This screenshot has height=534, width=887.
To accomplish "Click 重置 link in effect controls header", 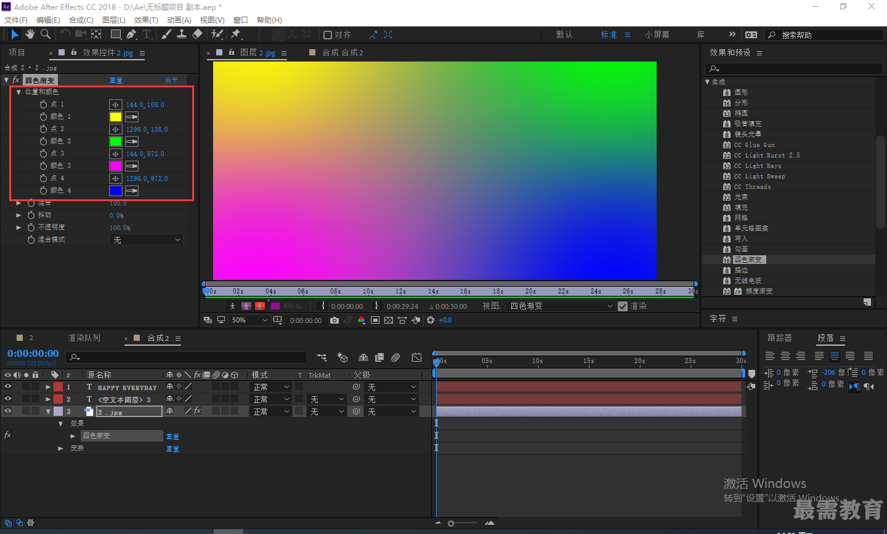I will coord(116,81).
